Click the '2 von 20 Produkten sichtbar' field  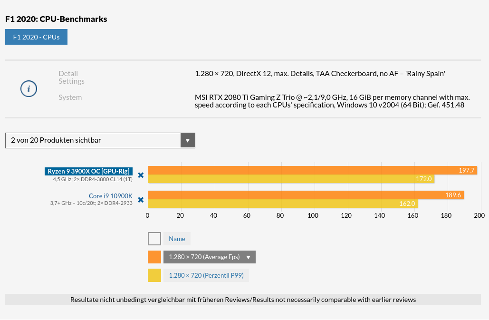100,140
